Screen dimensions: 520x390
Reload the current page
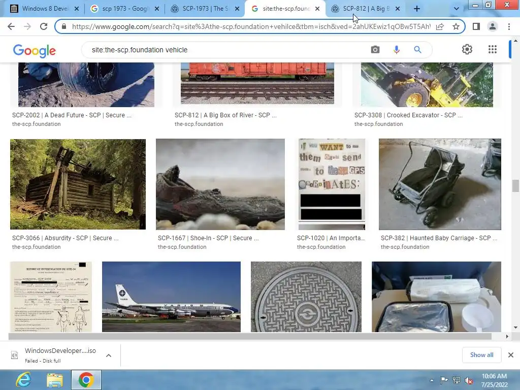coord(44,26)
